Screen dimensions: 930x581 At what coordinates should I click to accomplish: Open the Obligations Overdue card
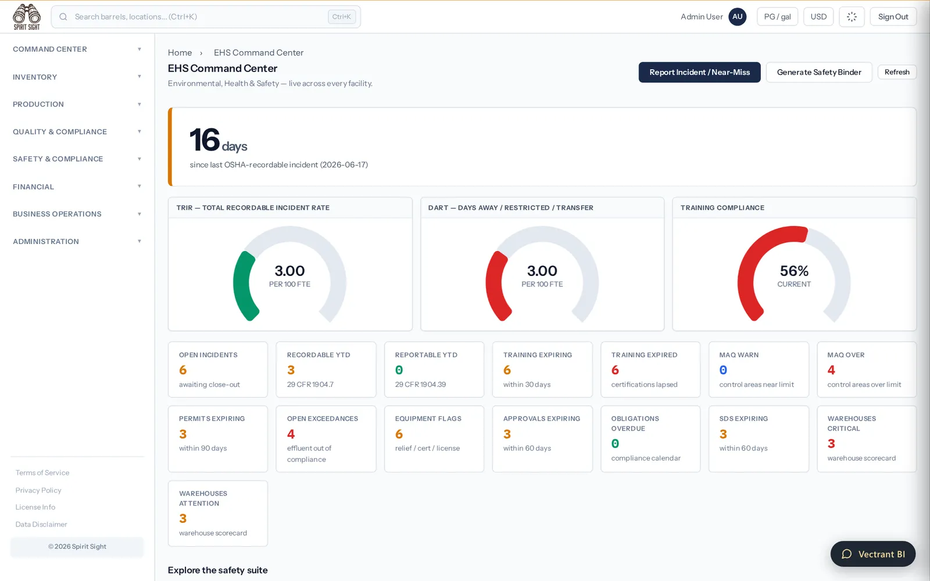tap(650, 439)
